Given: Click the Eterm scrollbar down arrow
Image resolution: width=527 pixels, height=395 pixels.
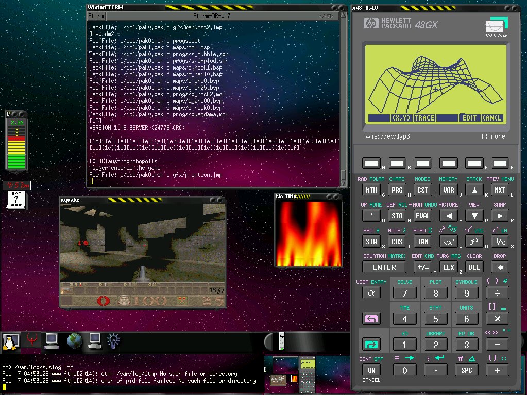Looking at the screenshot, I should 343,183.
